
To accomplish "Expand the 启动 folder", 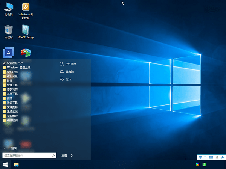I will (8, 98).
